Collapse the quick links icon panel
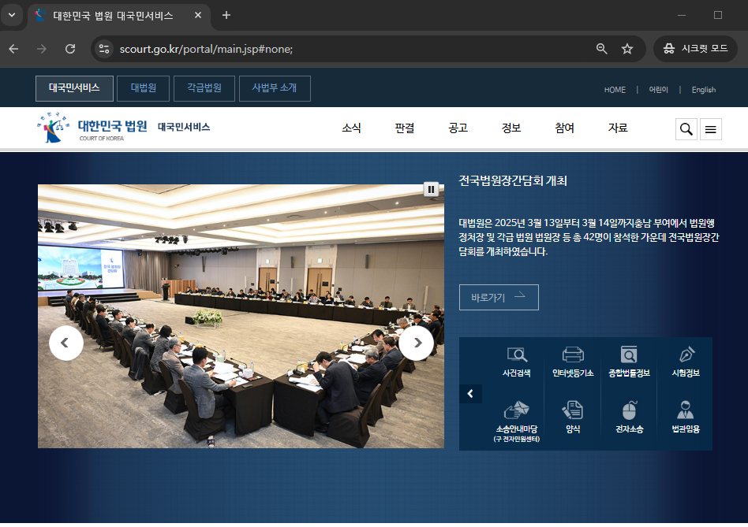 pyautogui.click(x=470, y=393)
